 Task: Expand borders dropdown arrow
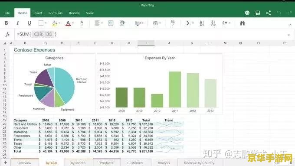pos(46,23)
